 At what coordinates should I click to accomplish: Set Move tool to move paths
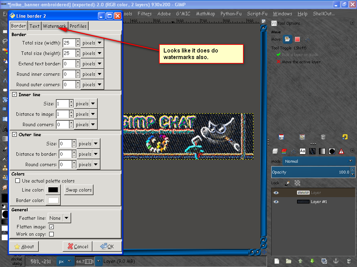point(307,39)
